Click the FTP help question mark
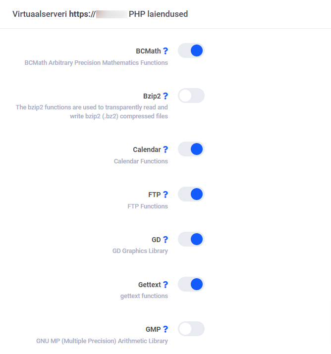Viewport: 331px width, 354px height. [x=165, y=195]
